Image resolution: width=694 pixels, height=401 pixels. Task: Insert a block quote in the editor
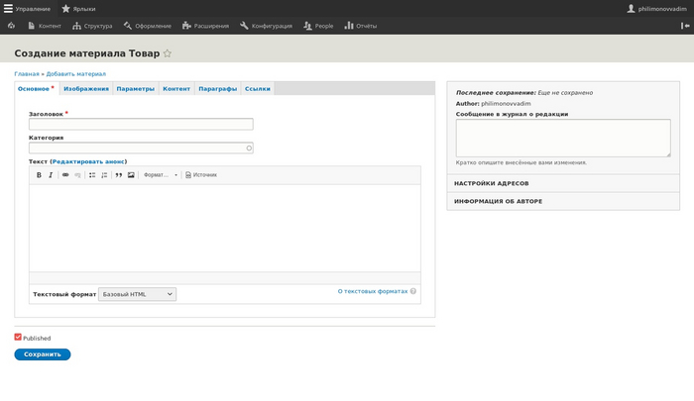click(118, 175)
